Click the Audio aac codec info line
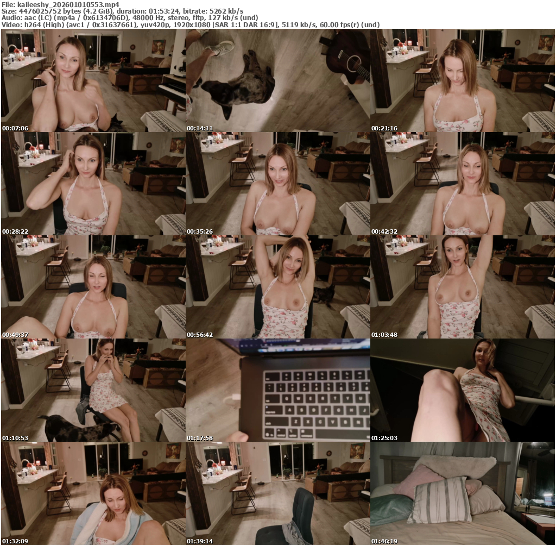 (129, 18)
